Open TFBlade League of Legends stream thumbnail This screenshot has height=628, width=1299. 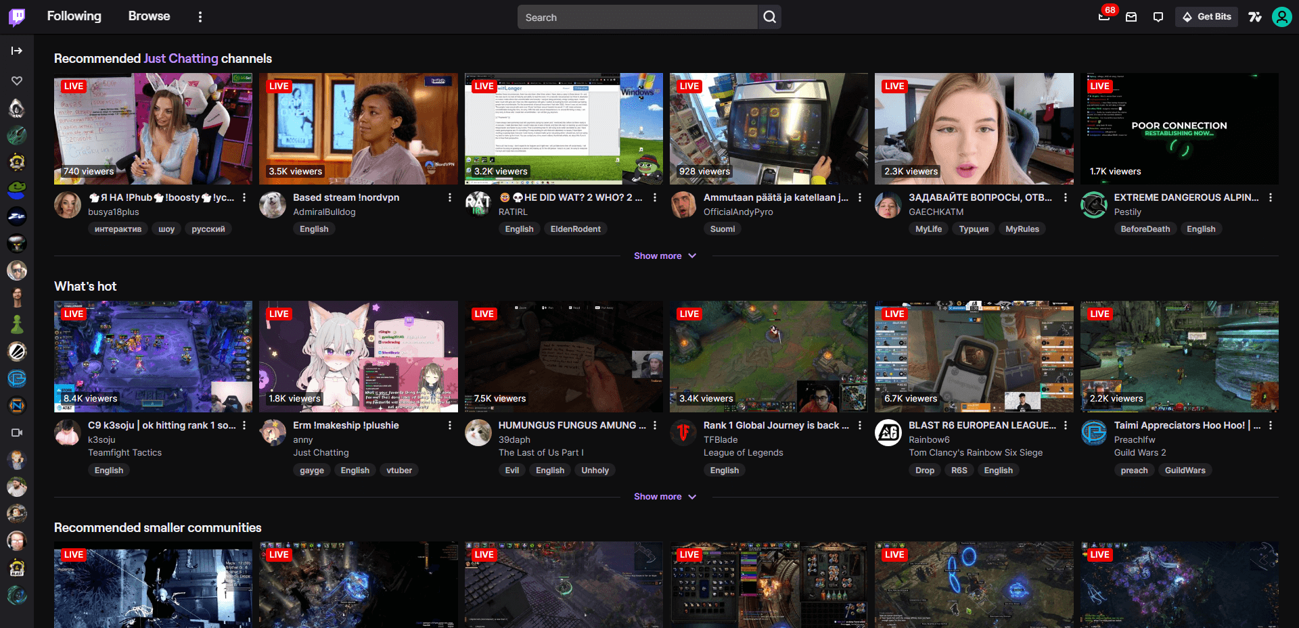point(769,356)
